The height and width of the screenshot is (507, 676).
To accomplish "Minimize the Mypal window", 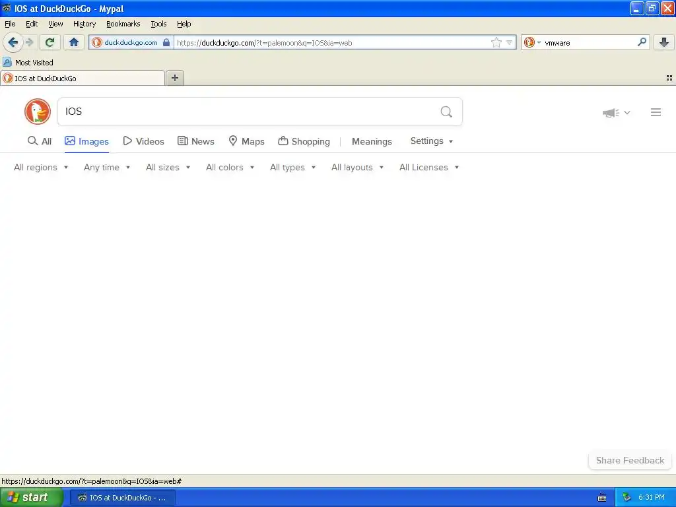I will point(637,8).
